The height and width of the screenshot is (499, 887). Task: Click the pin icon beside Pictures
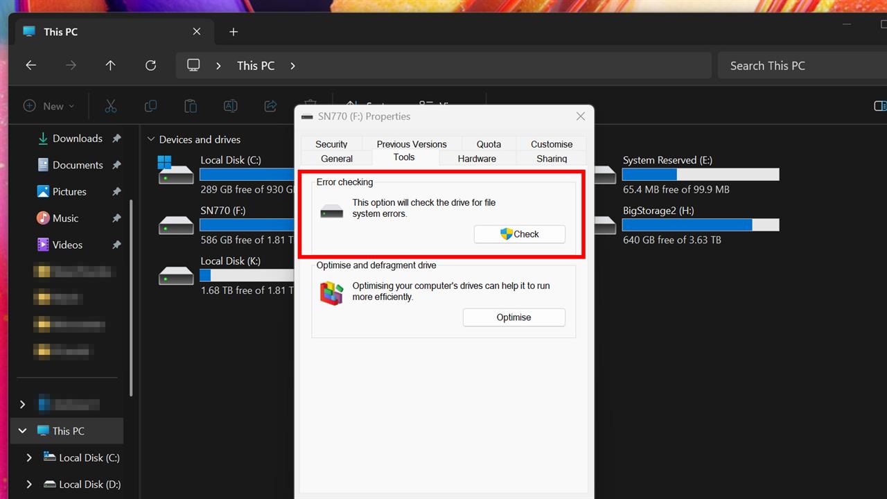click(x=116, y=191)
